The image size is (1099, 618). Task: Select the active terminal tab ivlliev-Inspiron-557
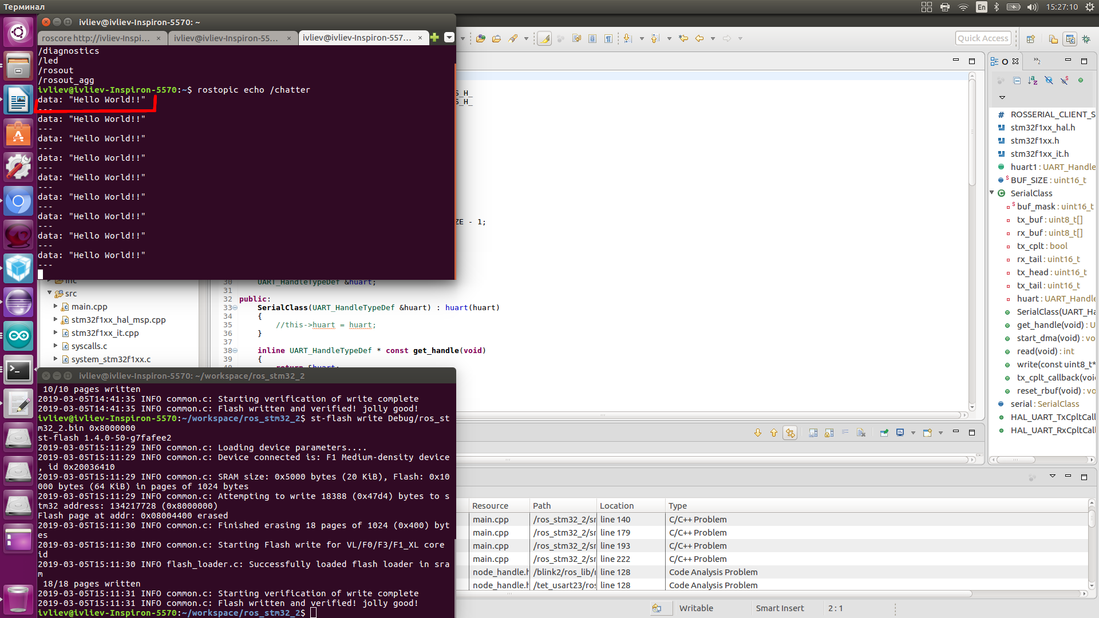(x=359, y=38)
